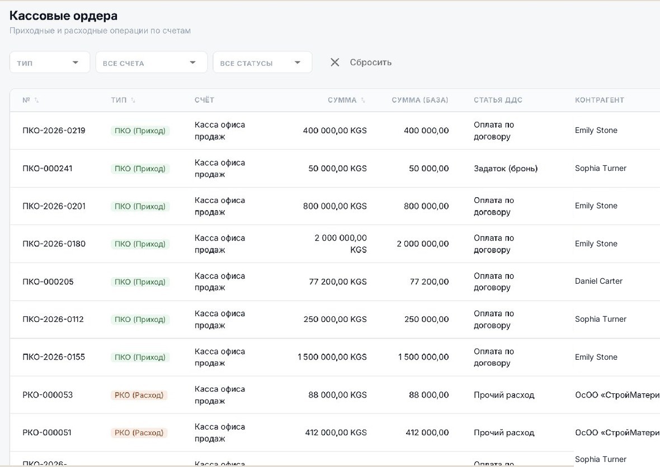
Task: Click the РКО (Расход) badge for РКО-000053
Action: pos(139,395)
